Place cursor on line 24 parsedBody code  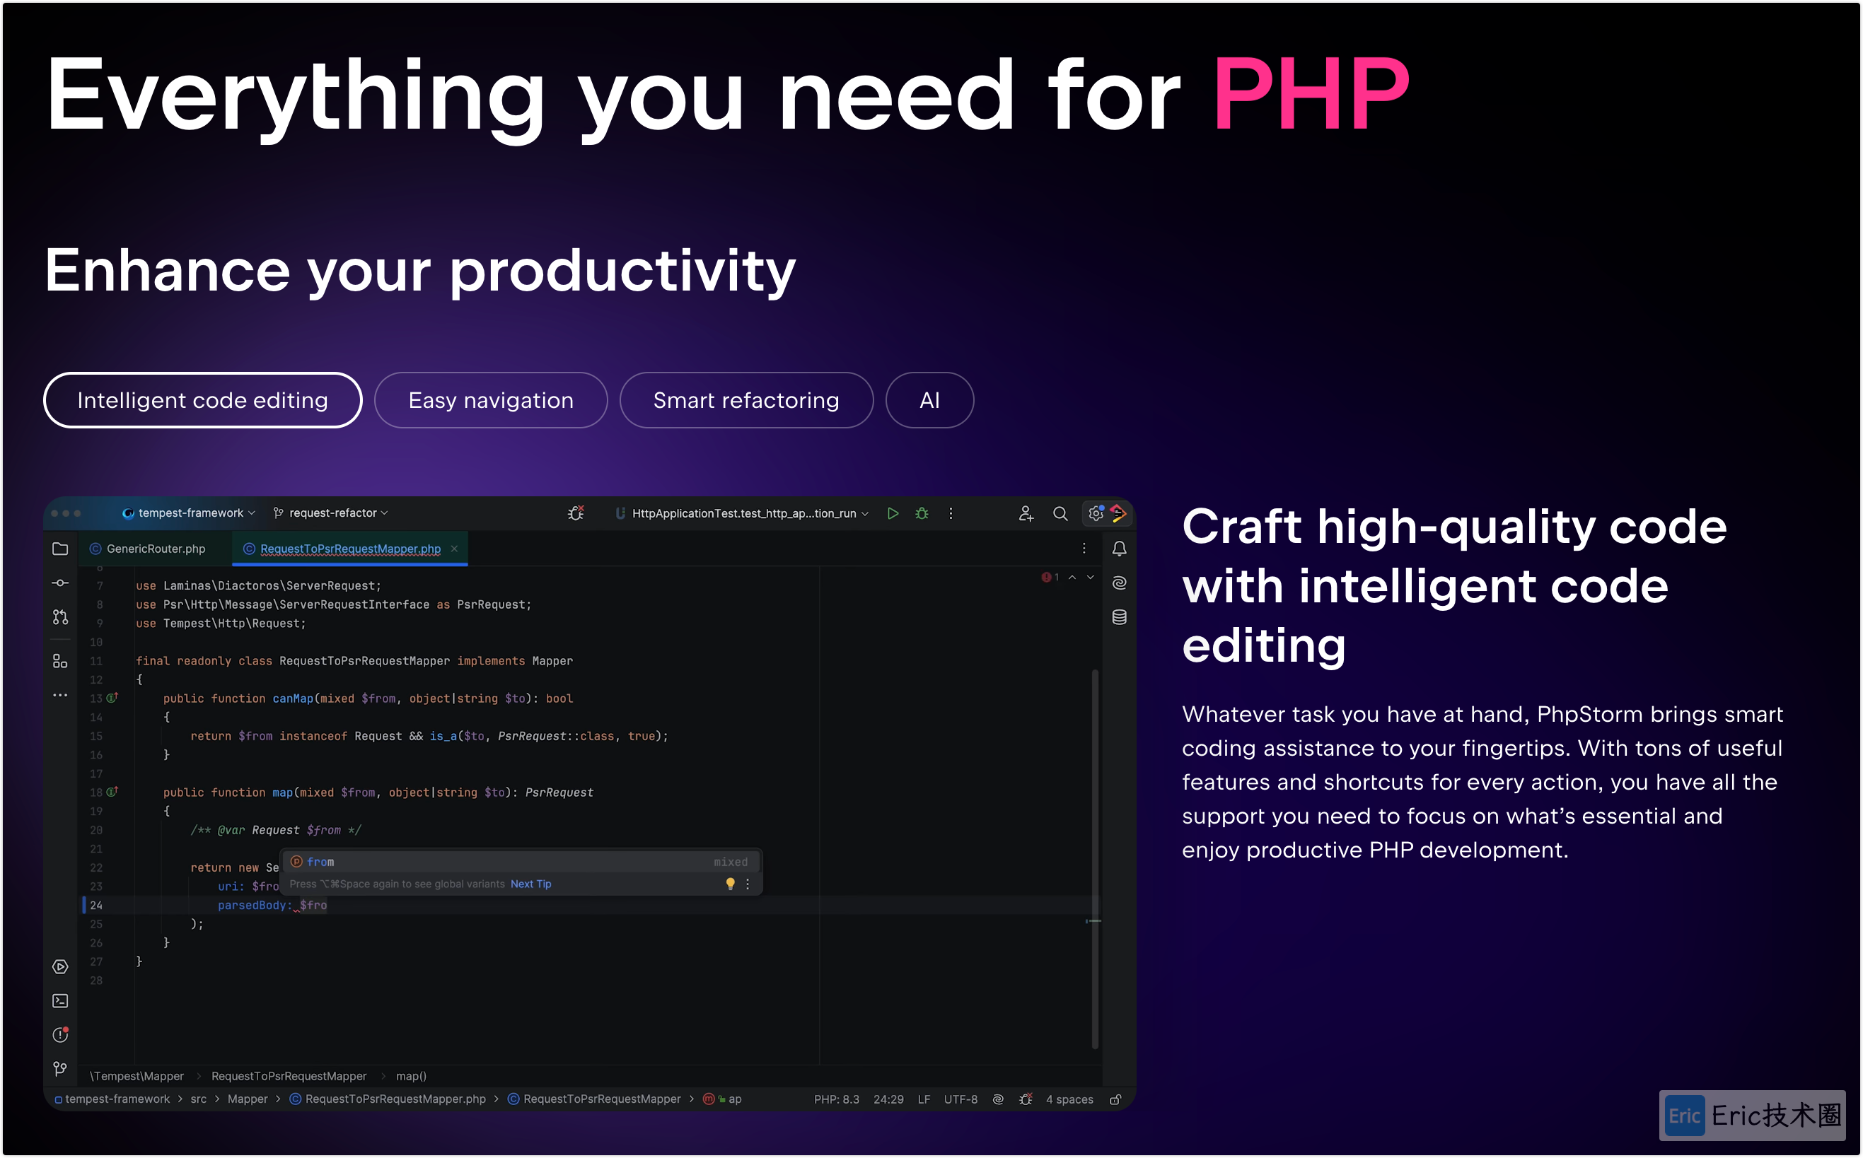[x=272, y=905]
